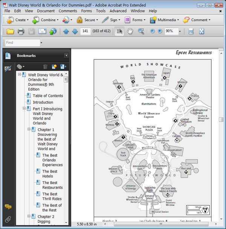The width and height of the screenshot is (226, 229).
Task: Select the Hand tool
Action: coord(130,31)
